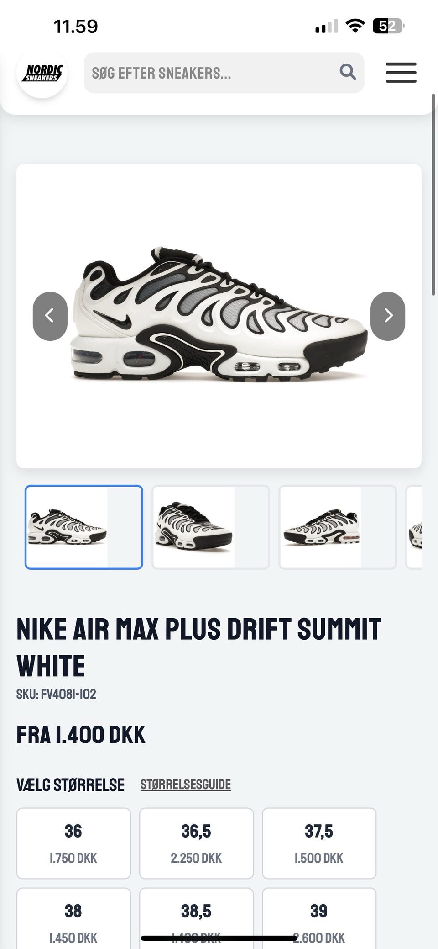The height and width of the screenshot is (949, 438).
Task: Choose size 38 option
Action: (73, 918)
